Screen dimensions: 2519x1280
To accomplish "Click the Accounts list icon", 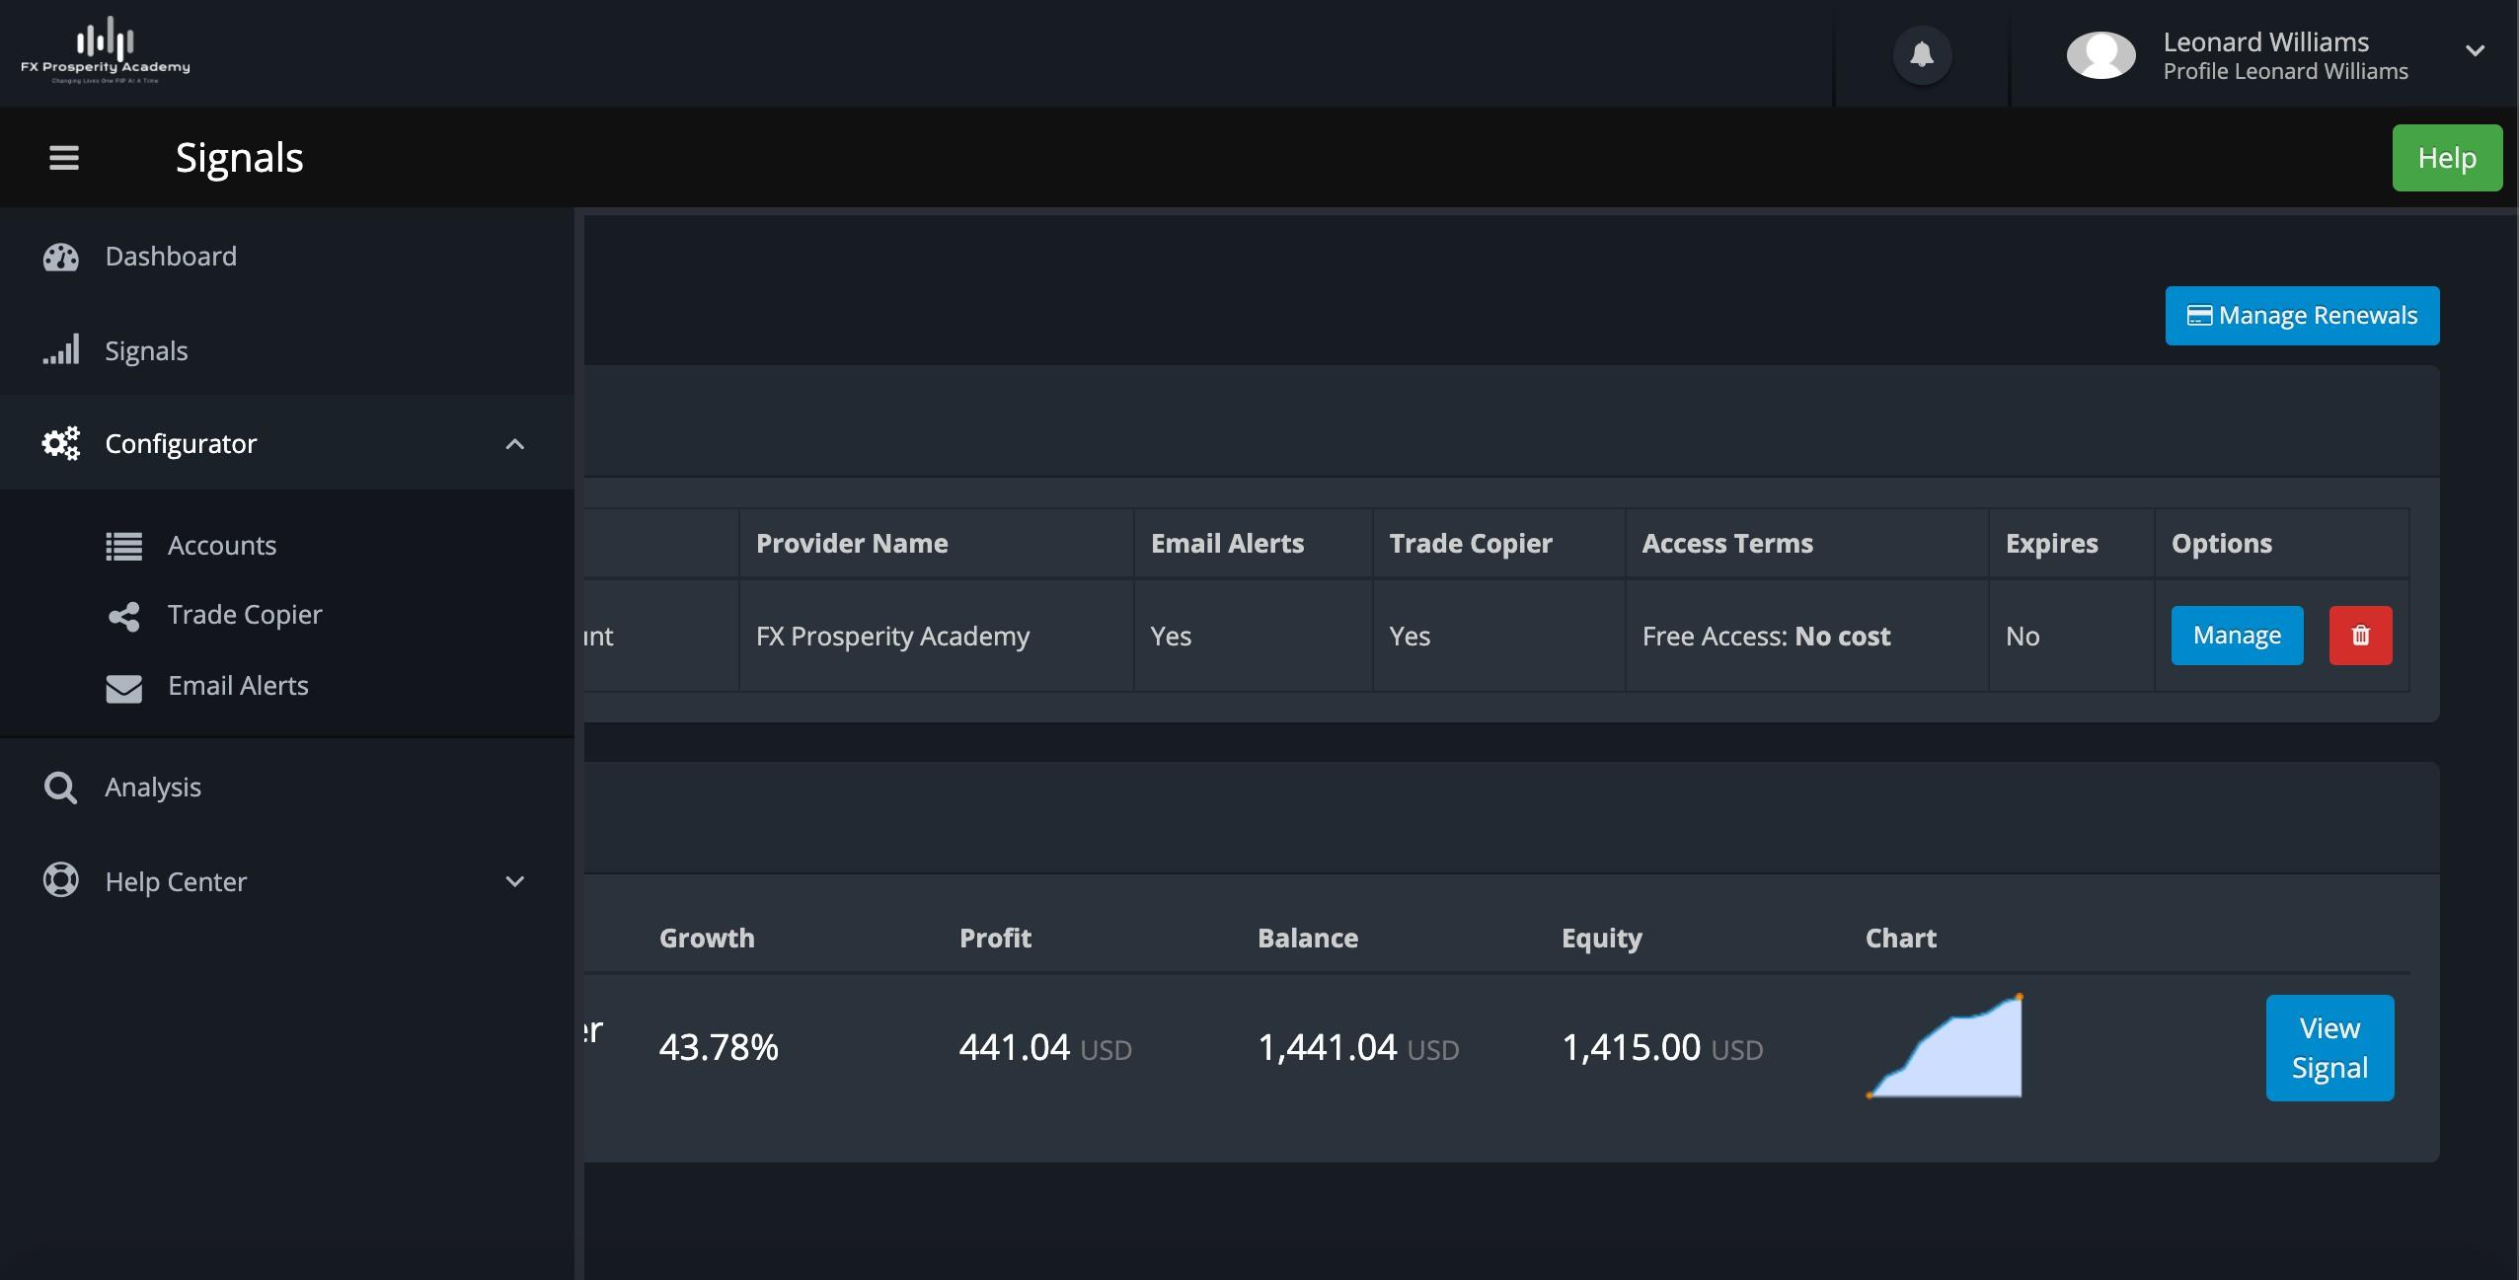I will pos(124,546).
